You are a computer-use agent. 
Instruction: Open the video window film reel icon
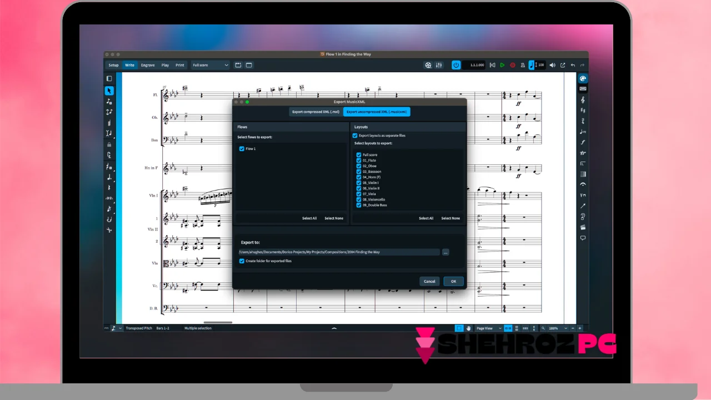point(428,65)
